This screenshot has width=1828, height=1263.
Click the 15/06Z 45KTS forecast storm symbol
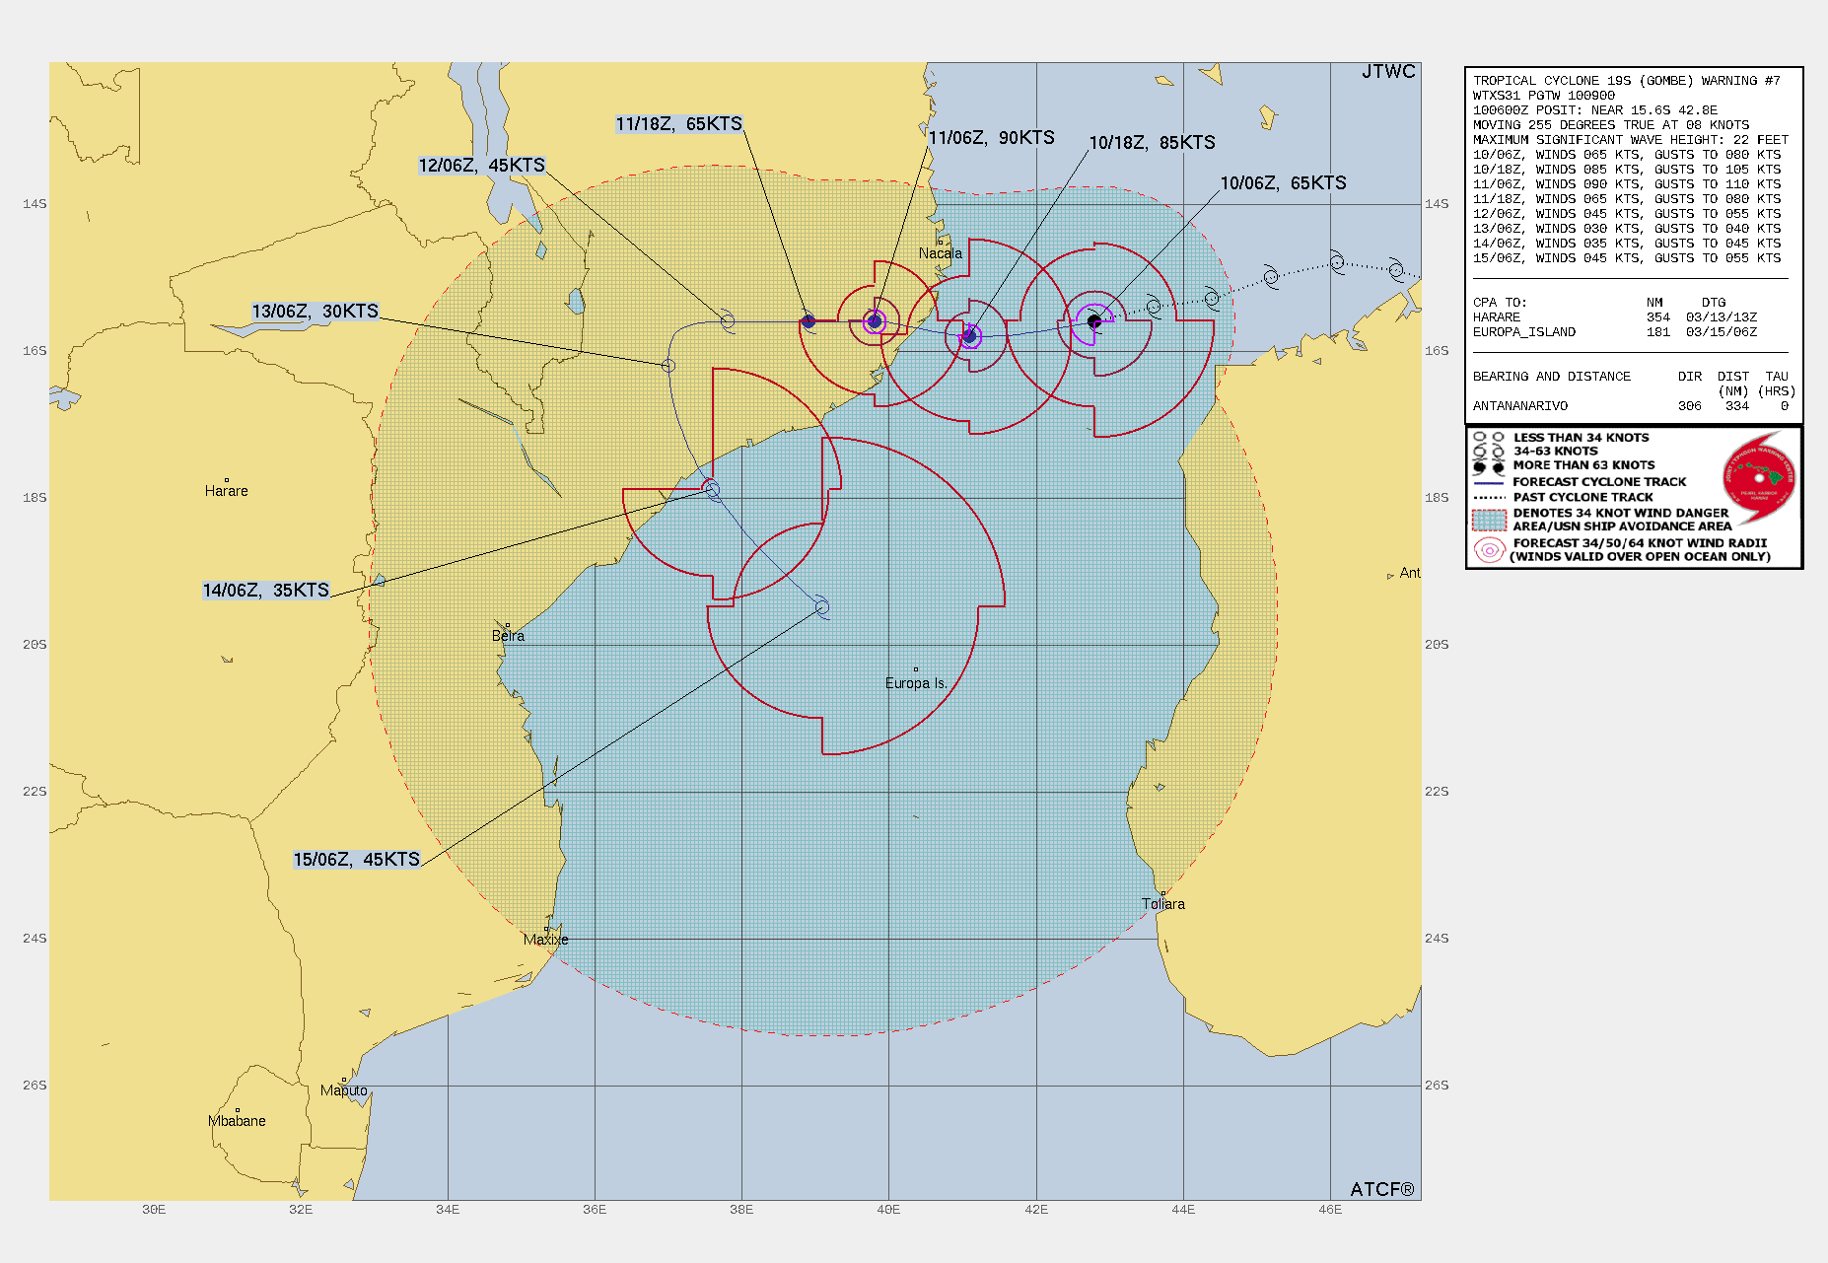pos(822,607)
